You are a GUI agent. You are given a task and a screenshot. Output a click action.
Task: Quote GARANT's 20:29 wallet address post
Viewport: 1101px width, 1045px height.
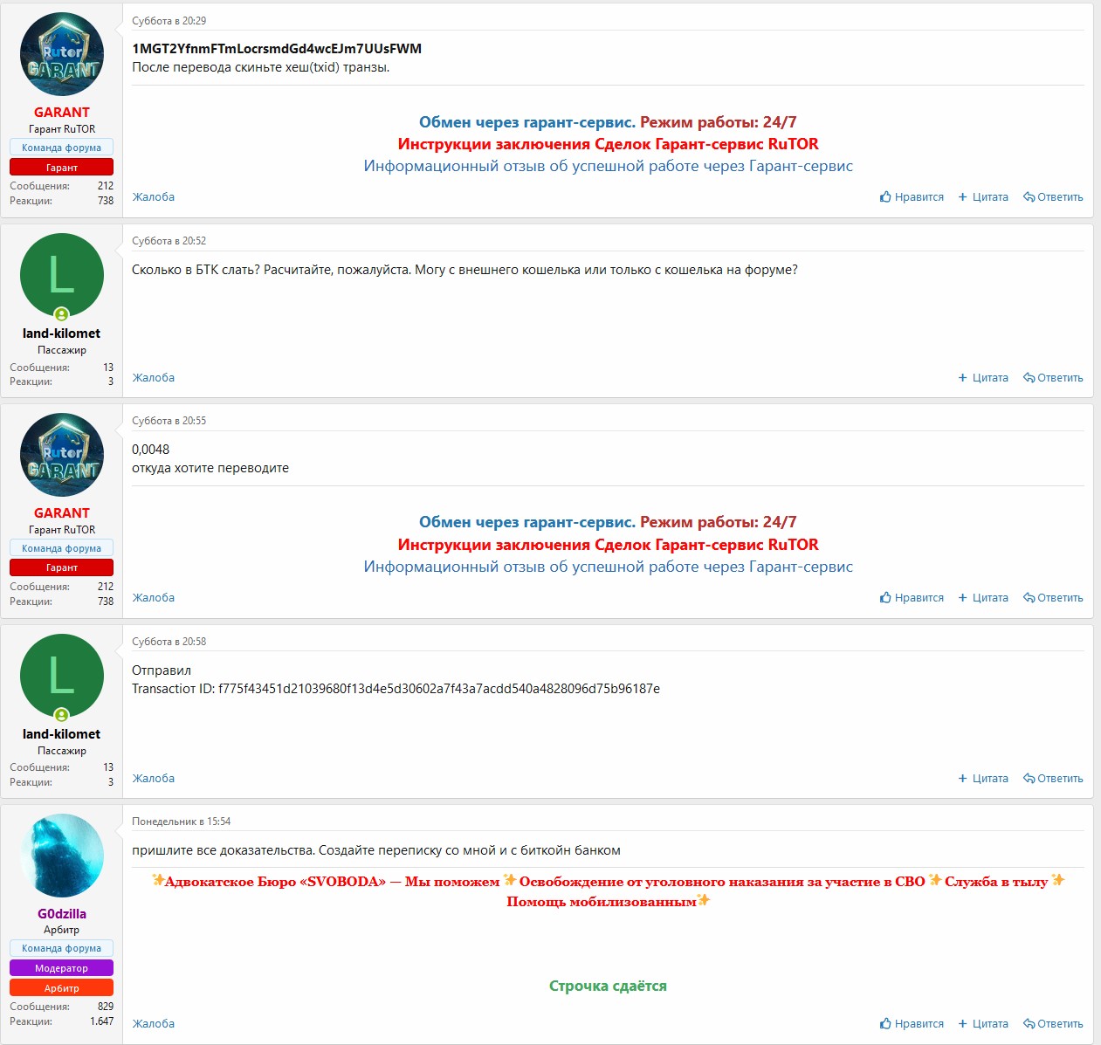click(x=983, y=197)
